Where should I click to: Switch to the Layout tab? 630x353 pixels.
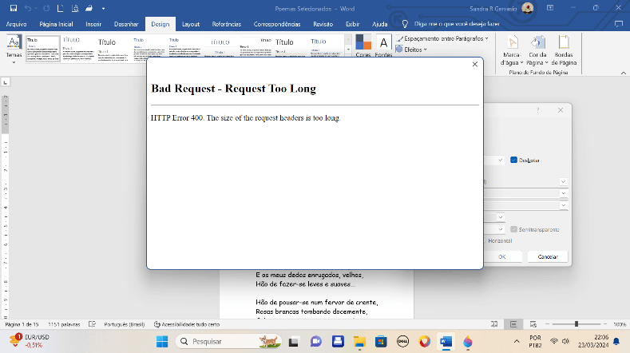point(191,24)
